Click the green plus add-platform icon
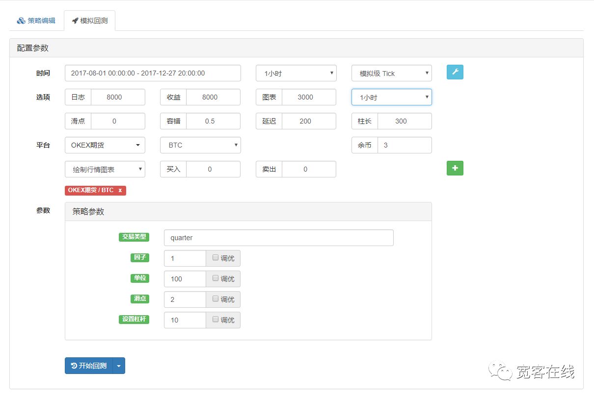 click(x=455, y=168)
